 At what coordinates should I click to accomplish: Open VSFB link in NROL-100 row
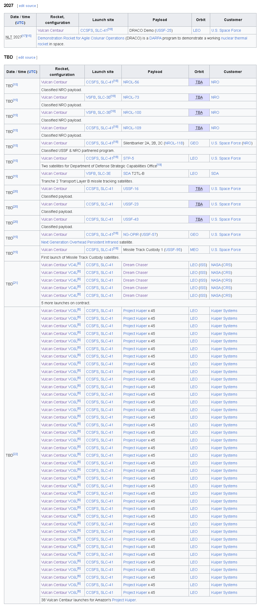point(91,112)
